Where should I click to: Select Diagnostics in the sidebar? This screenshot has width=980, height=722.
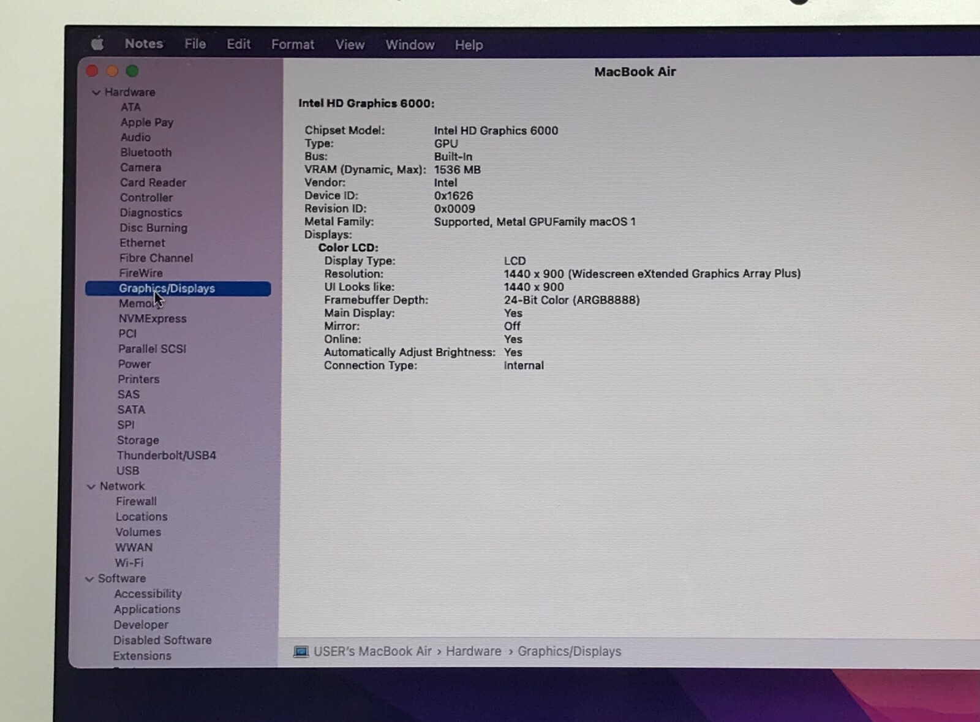151,212
